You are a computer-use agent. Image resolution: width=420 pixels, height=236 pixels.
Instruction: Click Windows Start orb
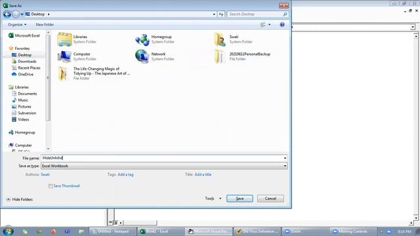pyautogui.click(x=9, y=231)
